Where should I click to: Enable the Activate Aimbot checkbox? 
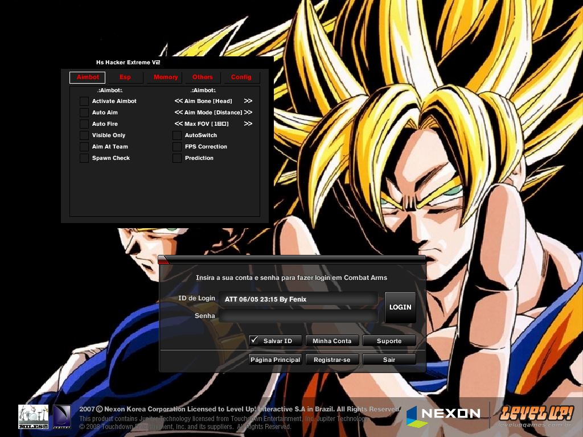[84, 101]
